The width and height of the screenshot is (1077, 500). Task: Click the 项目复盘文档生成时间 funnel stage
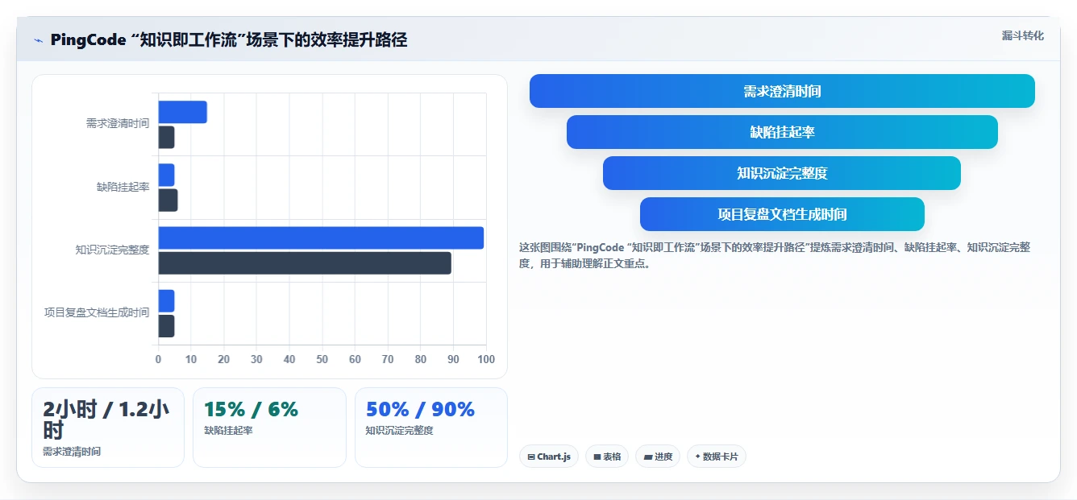pos(782,214)
